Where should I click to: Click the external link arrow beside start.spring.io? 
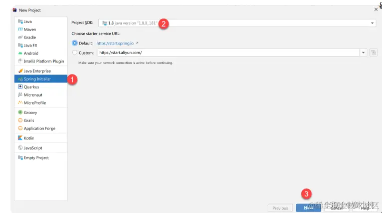(137, 43)
